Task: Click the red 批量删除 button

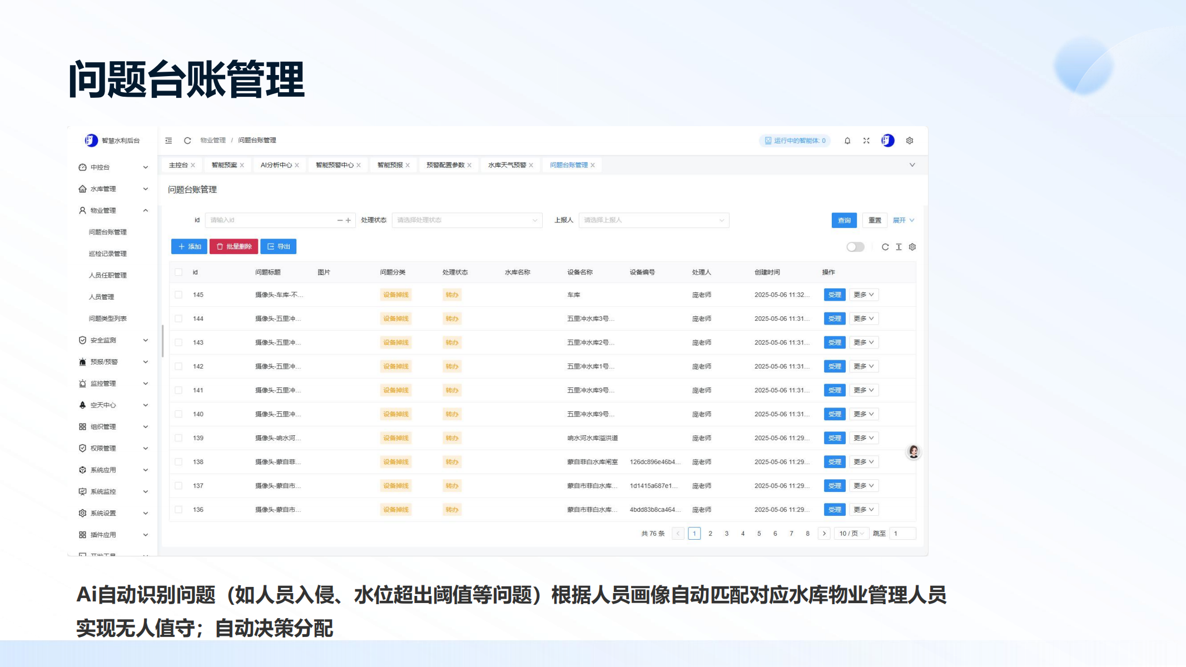Action: (x=234, y=246)
